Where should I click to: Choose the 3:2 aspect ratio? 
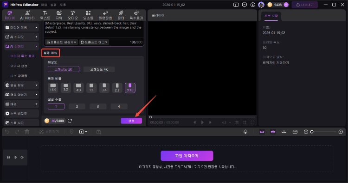[66, 87]
